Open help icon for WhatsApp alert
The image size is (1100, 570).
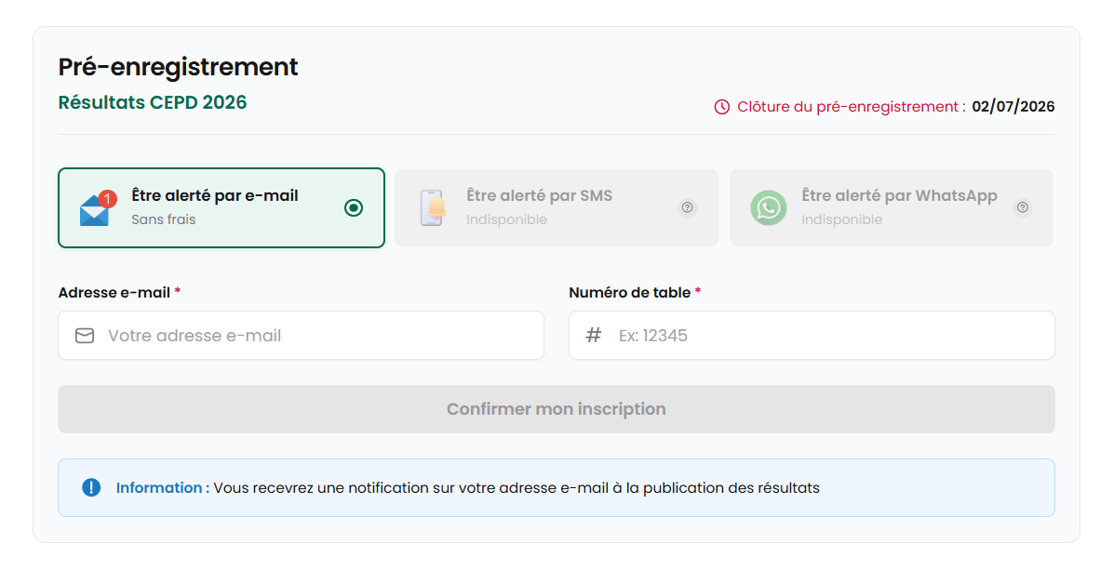coord(1023,207)
